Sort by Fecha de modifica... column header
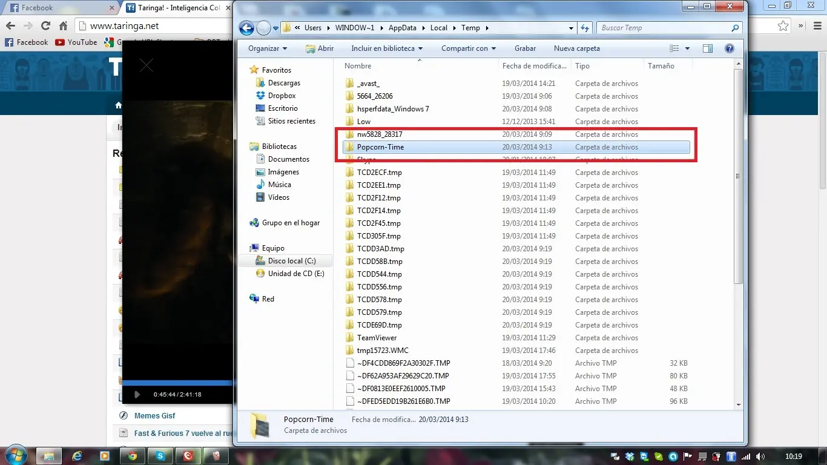827x465 pixels. click(x=535, y=66)
